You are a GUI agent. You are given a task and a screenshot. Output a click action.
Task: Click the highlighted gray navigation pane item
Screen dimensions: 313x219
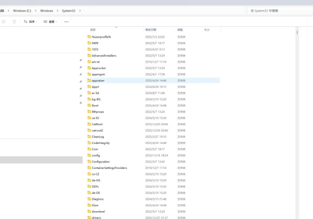[x=41, y=160]
